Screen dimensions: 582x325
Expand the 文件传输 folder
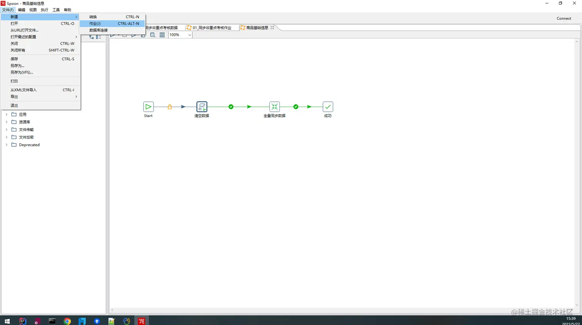tap(7, 129)
